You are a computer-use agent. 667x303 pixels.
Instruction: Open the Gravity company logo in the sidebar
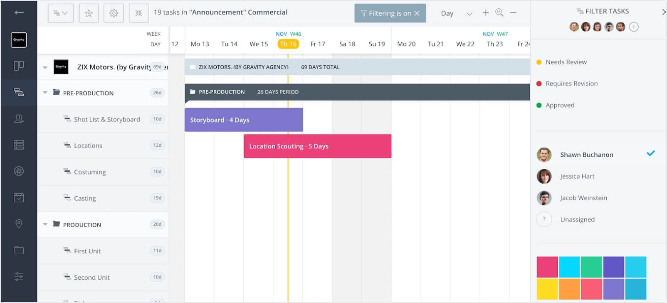click(x=19, y=40)
